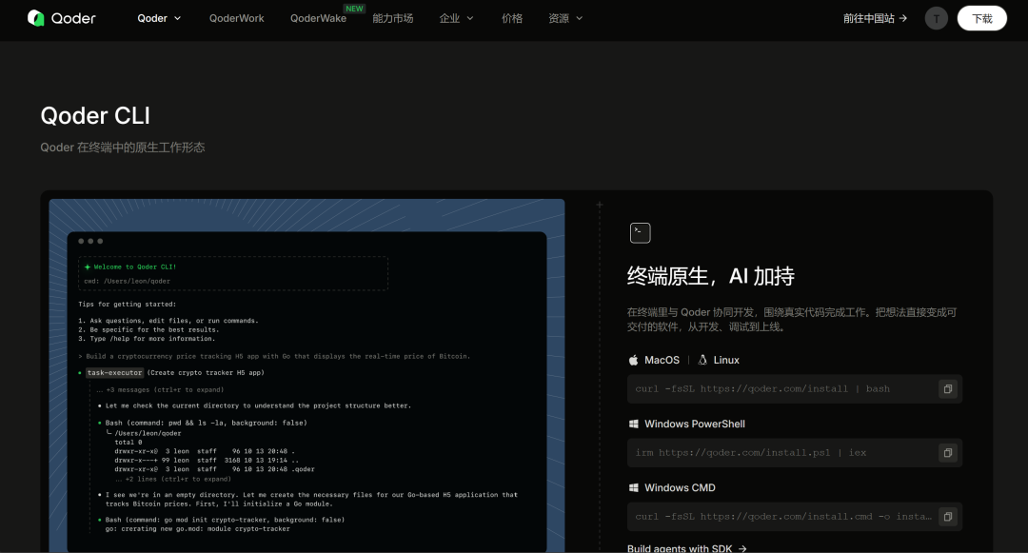Click the curl install.cmd command field

(x=795, y=517)
